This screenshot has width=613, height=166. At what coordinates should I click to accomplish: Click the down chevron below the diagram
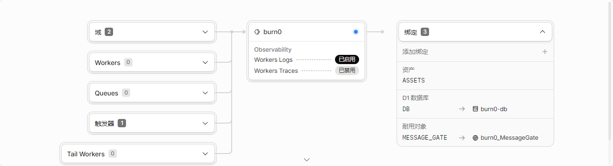pyautogui.click(x=307, y=160)
